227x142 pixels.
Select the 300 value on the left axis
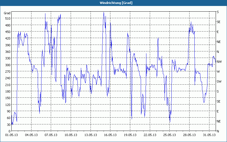point(8,65)
